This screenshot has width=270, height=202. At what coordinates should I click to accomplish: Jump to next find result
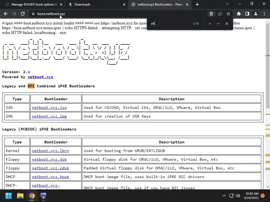coord(218,24)
